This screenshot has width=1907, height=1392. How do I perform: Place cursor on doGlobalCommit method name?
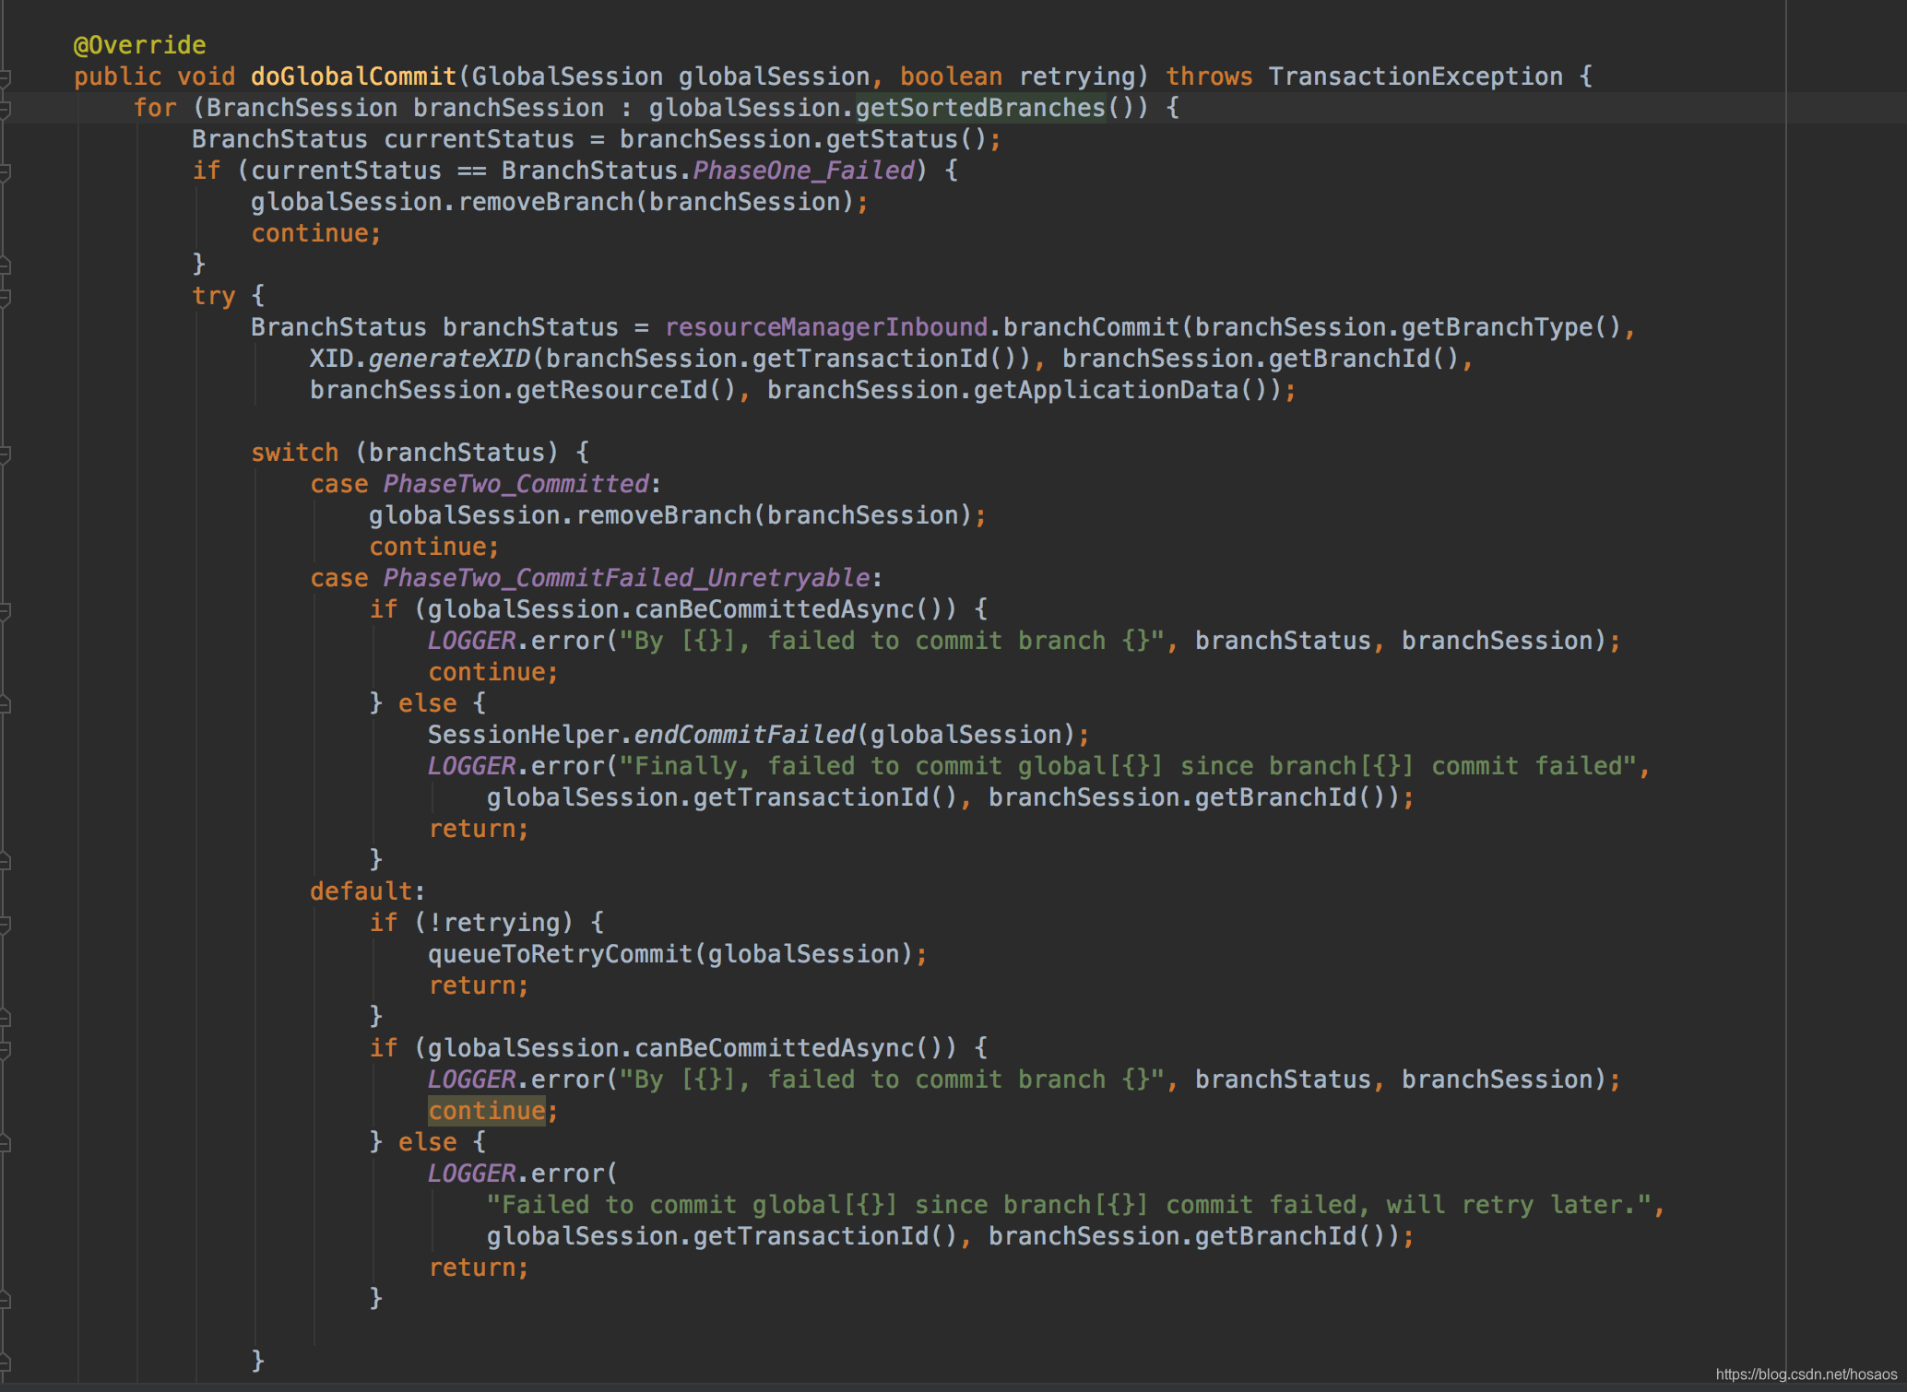pos(354,77)
